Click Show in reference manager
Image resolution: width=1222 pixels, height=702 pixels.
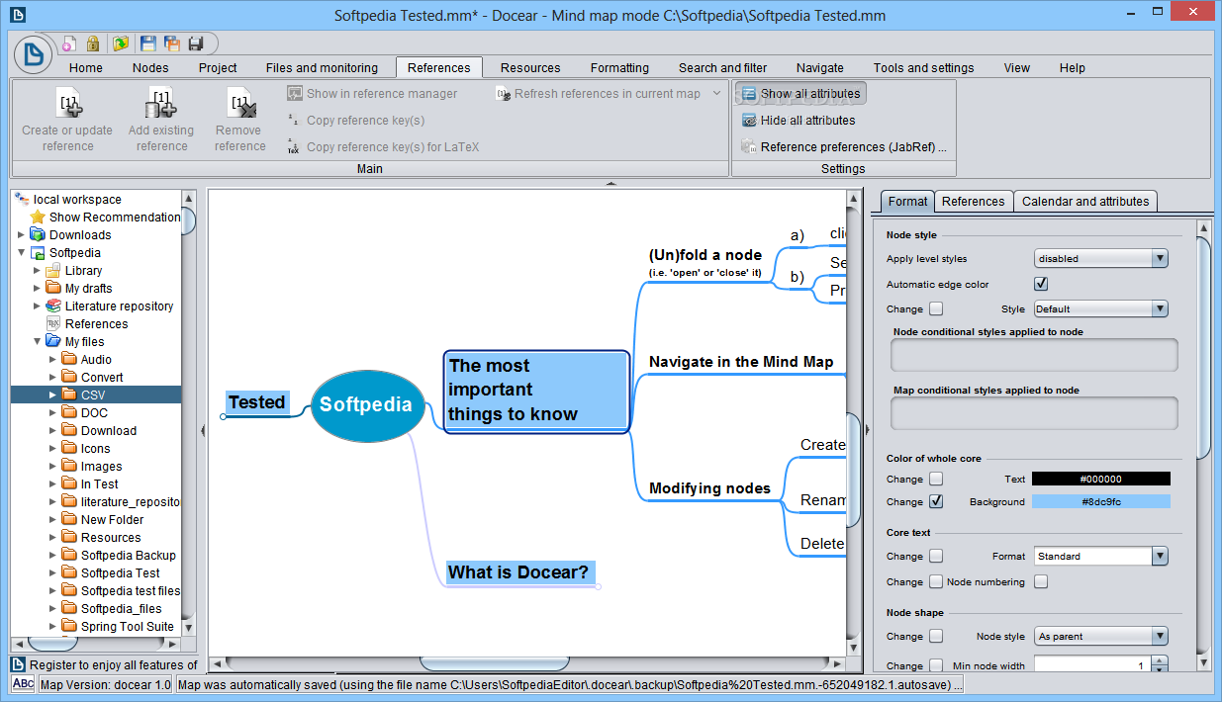(x=373, y=94)
